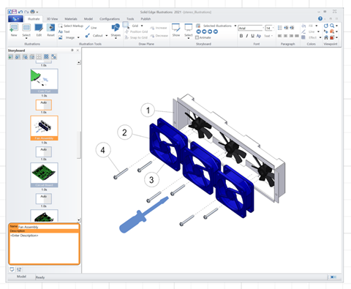Open the Publish ribbon tab
The height and width of the screenshot is (289, 351).
coord(146,19)
